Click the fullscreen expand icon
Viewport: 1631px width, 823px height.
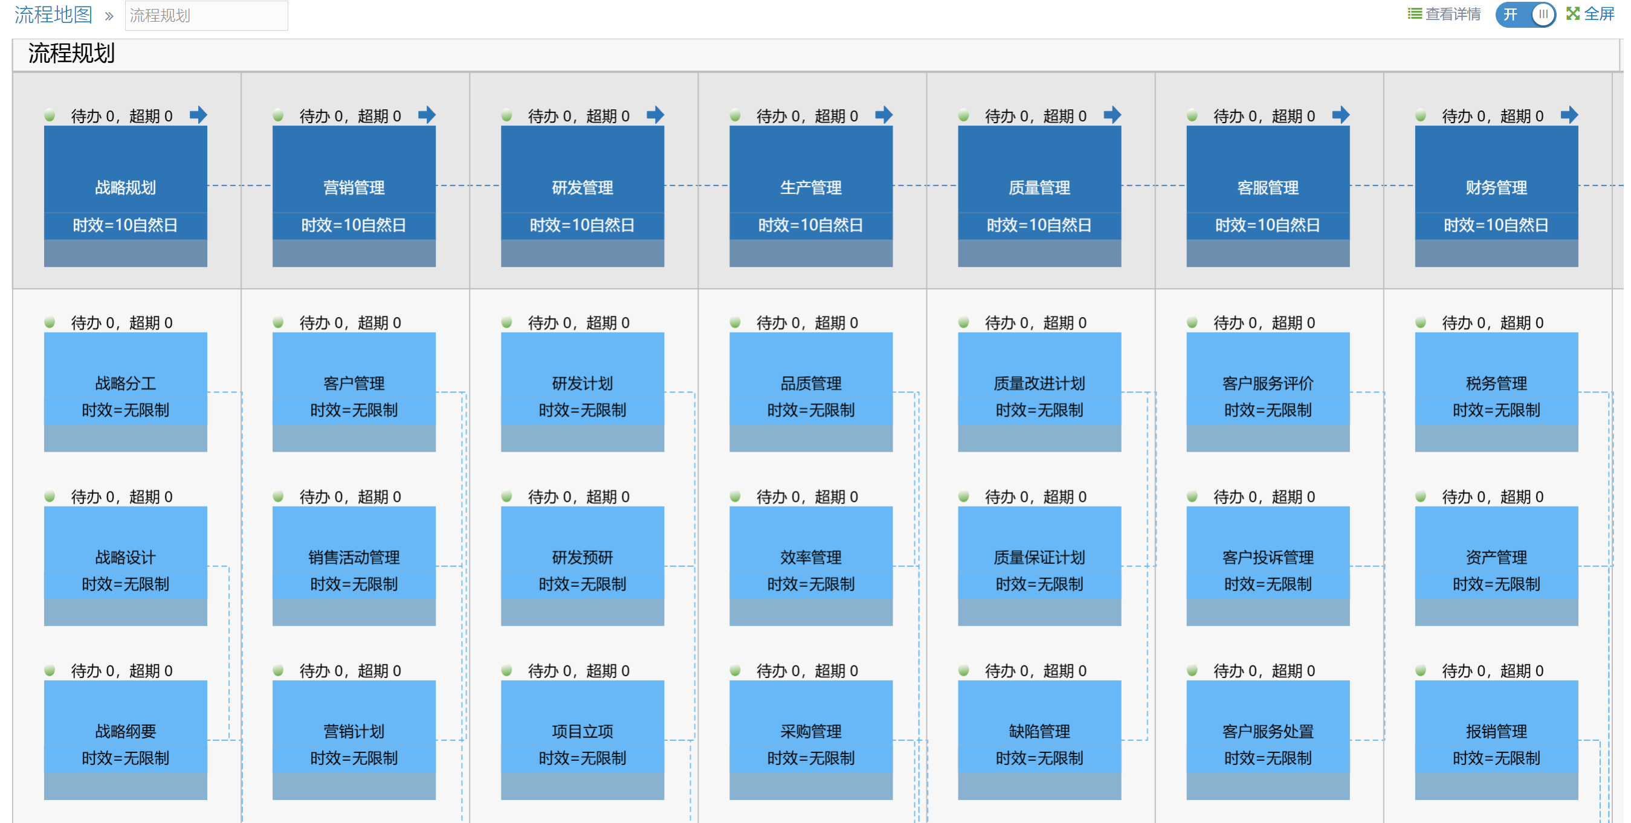click(x=1573, y=14)
